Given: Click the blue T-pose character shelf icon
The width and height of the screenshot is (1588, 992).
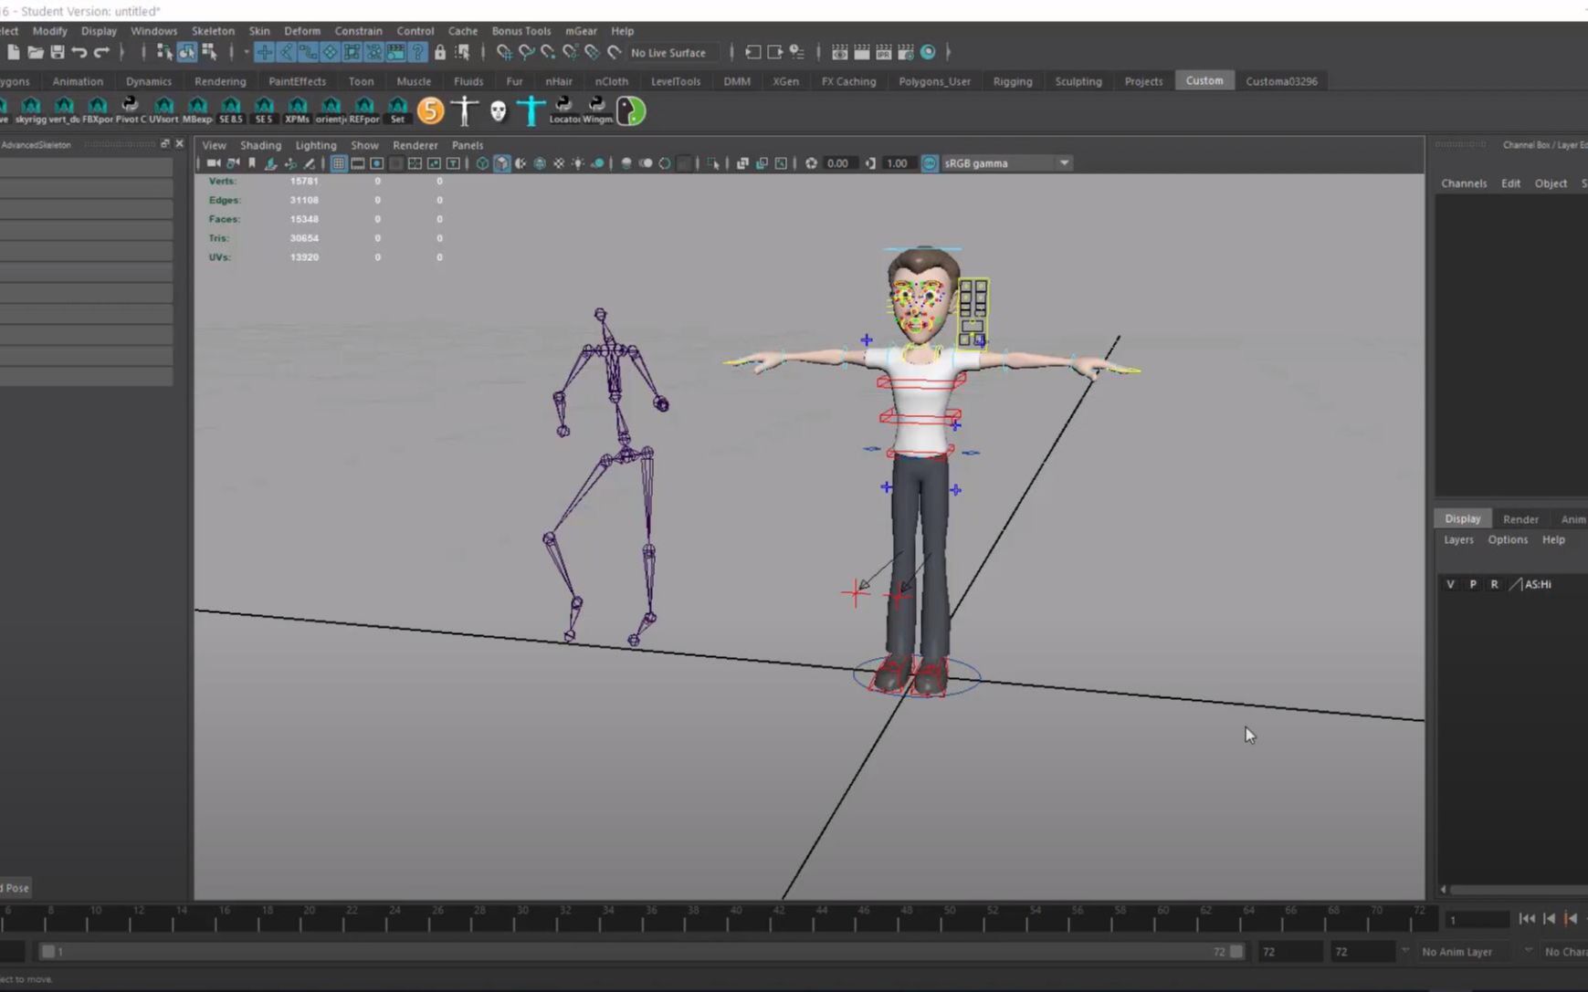Looking at the screenshot, I should tap(530, 110).
